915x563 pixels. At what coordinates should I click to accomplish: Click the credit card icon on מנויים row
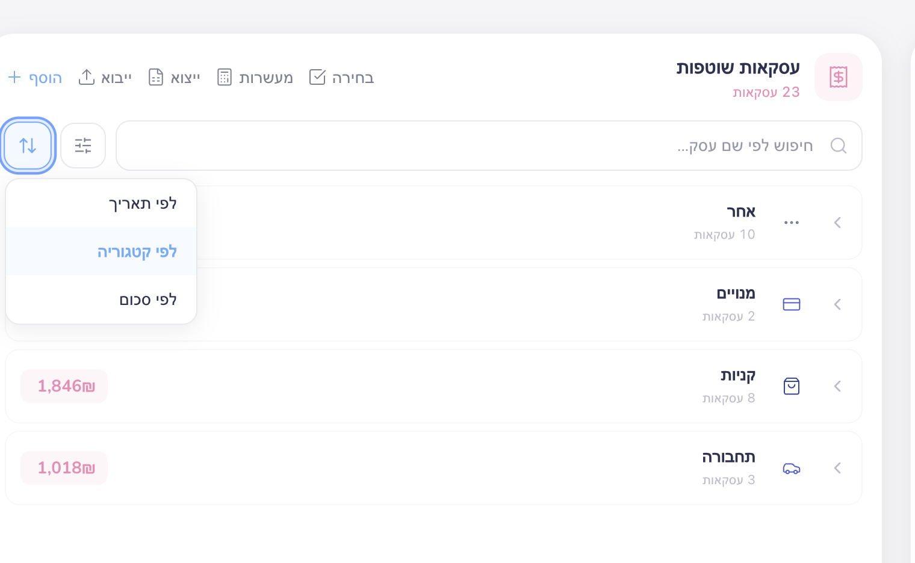pos(792,304)
